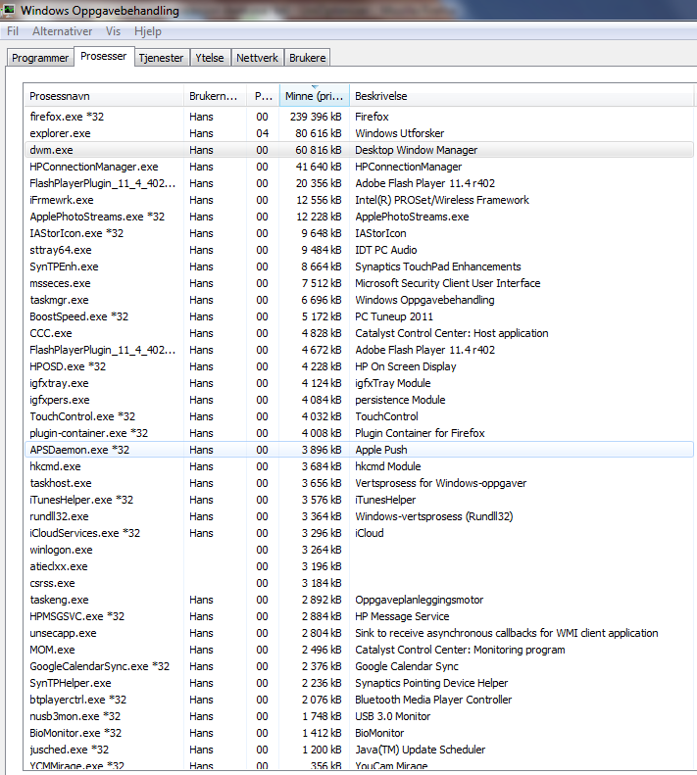Screen dimensions: 697x775
Task: Select btplayerctrl.exe *32 process
Action: click(x=359, y=700)
